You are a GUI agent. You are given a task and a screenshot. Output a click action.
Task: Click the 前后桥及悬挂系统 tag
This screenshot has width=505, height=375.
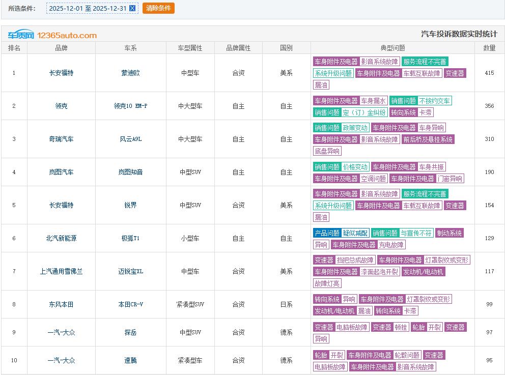click(428, 139)
